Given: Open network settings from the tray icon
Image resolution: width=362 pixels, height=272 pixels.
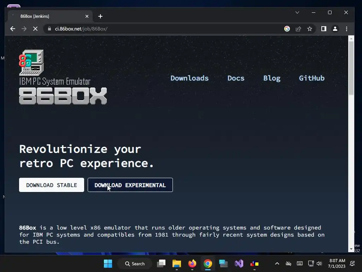Looking at the screenshot, I should [x=311, y=263].
